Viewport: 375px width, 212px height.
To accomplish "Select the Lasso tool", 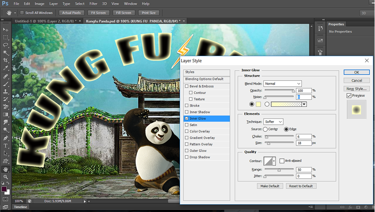I will point(5,45).
